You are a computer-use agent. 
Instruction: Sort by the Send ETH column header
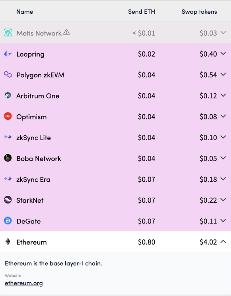(x=142, y=12)
